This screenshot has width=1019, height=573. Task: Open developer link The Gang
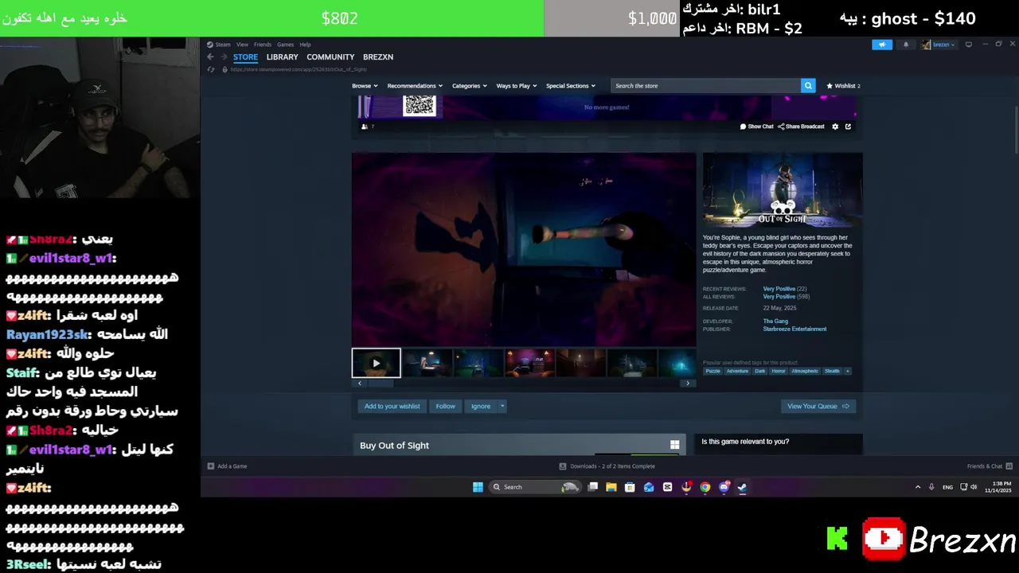(x=775, y=321)
